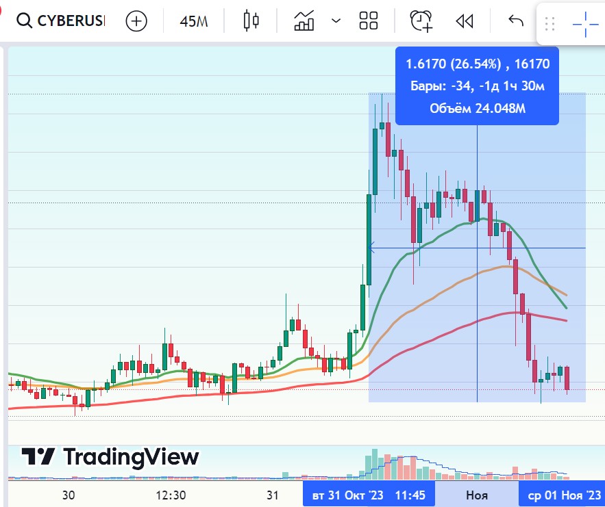
Task: Create an alert with the clock-plus icon
Action: [421, 21]
